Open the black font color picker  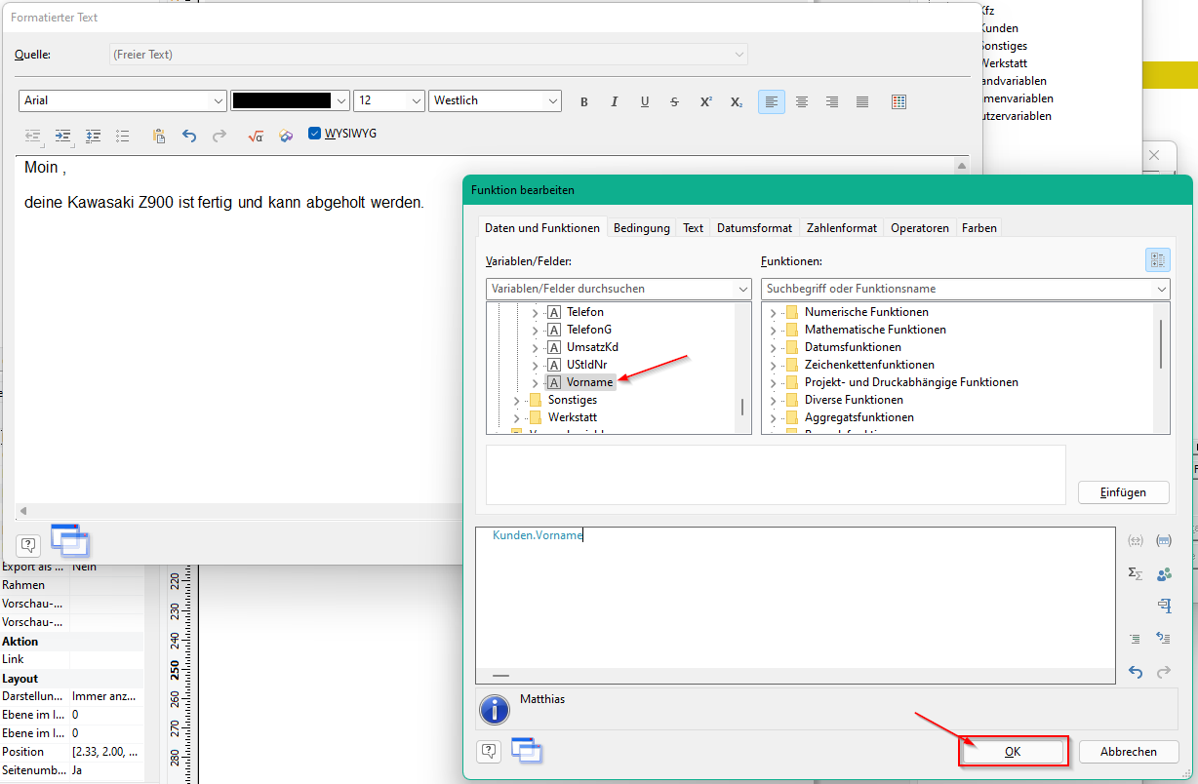290,100
